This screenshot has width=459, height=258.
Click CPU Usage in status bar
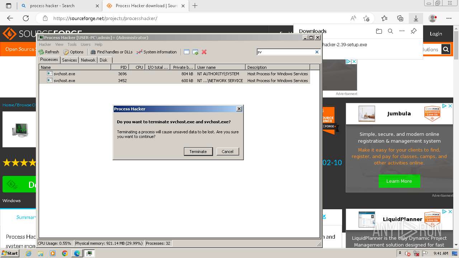pos(55,243)
